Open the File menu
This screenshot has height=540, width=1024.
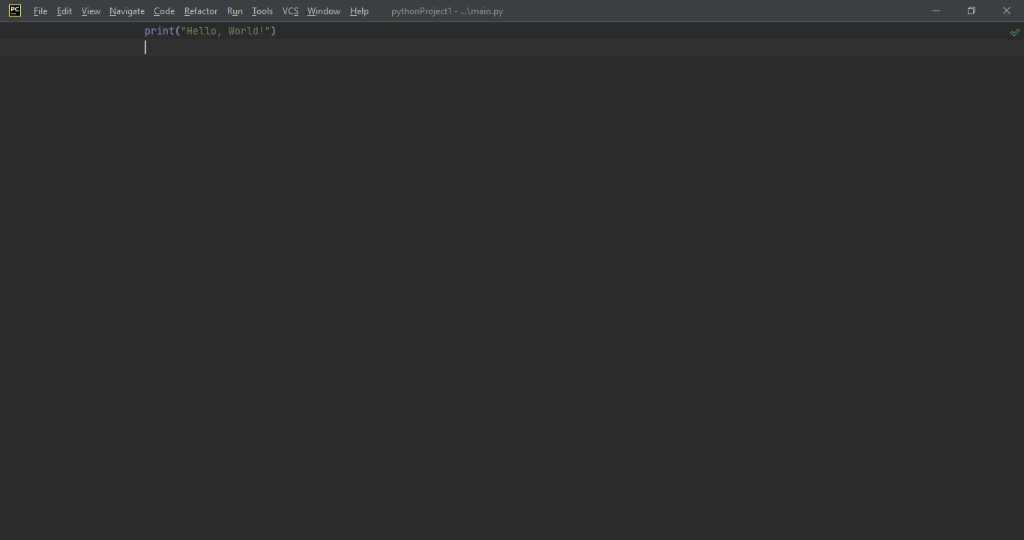[40, 10]
